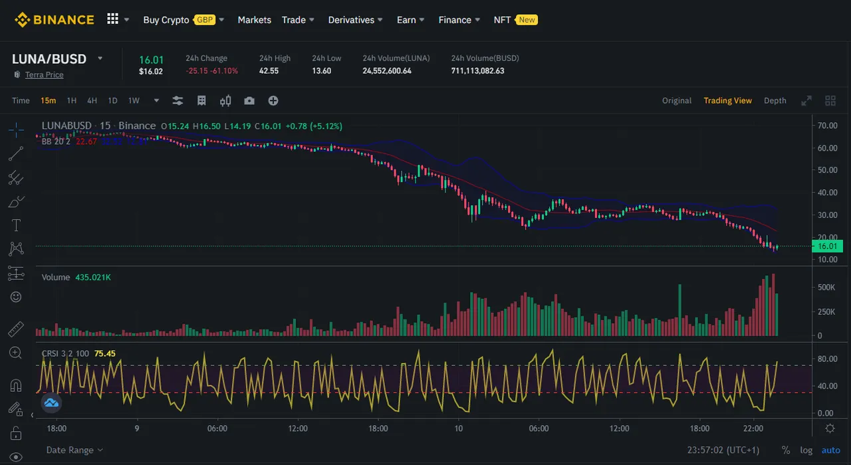This screenshot has height=465, width=851.
Task: Change the candlestick chart type icon
Action: pos(225,101)
